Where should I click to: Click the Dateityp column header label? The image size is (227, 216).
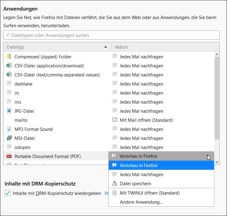pyautogui.click(x=15, y=47)
